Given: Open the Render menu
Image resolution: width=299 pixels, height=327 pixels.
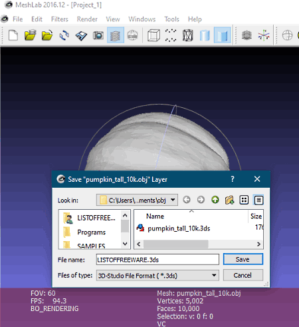Looking at the screenshot, I should tap(87, 19).
